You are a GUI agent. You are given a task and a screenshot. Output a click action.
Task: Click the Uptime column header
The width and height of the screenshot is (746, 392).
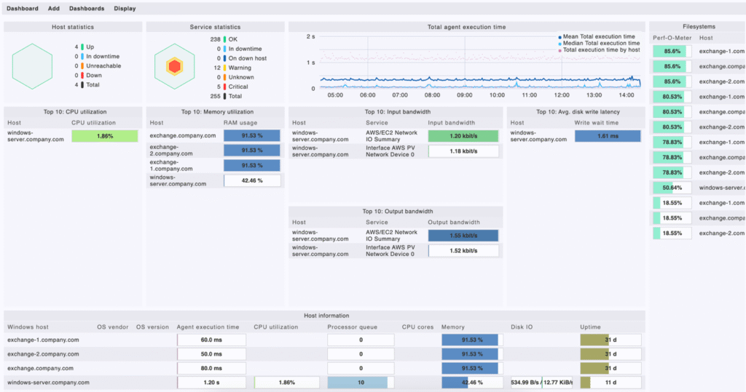tap(590, 327)
